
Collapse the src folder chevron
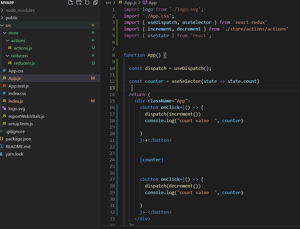coord(2,25)
